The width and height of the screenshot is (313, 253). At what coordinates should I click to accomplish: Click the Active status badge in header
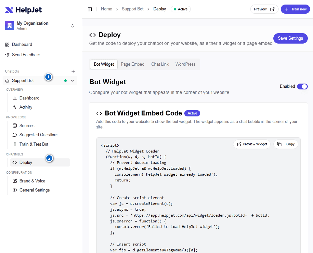click(181, 9)
